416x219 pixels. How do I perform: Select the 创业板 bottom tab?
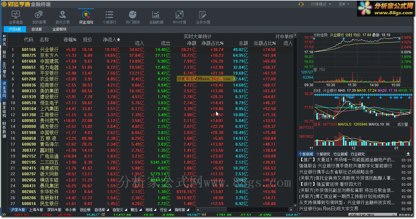[x=85, y=210]
